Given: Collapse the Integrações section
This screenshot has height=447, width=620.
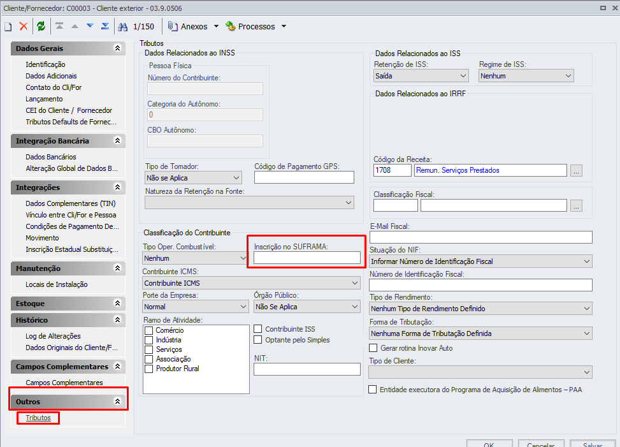Looking at the screenshot, I should (117, 187).
